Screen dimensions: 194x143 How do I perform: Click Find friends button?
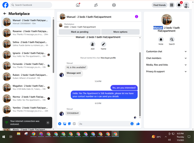tap(159, 5)
